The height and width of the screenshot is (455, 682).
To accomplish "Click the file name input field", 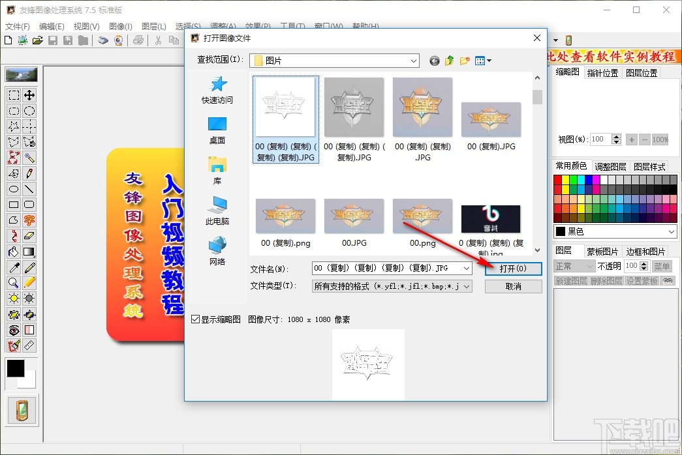I will [387, 269].
